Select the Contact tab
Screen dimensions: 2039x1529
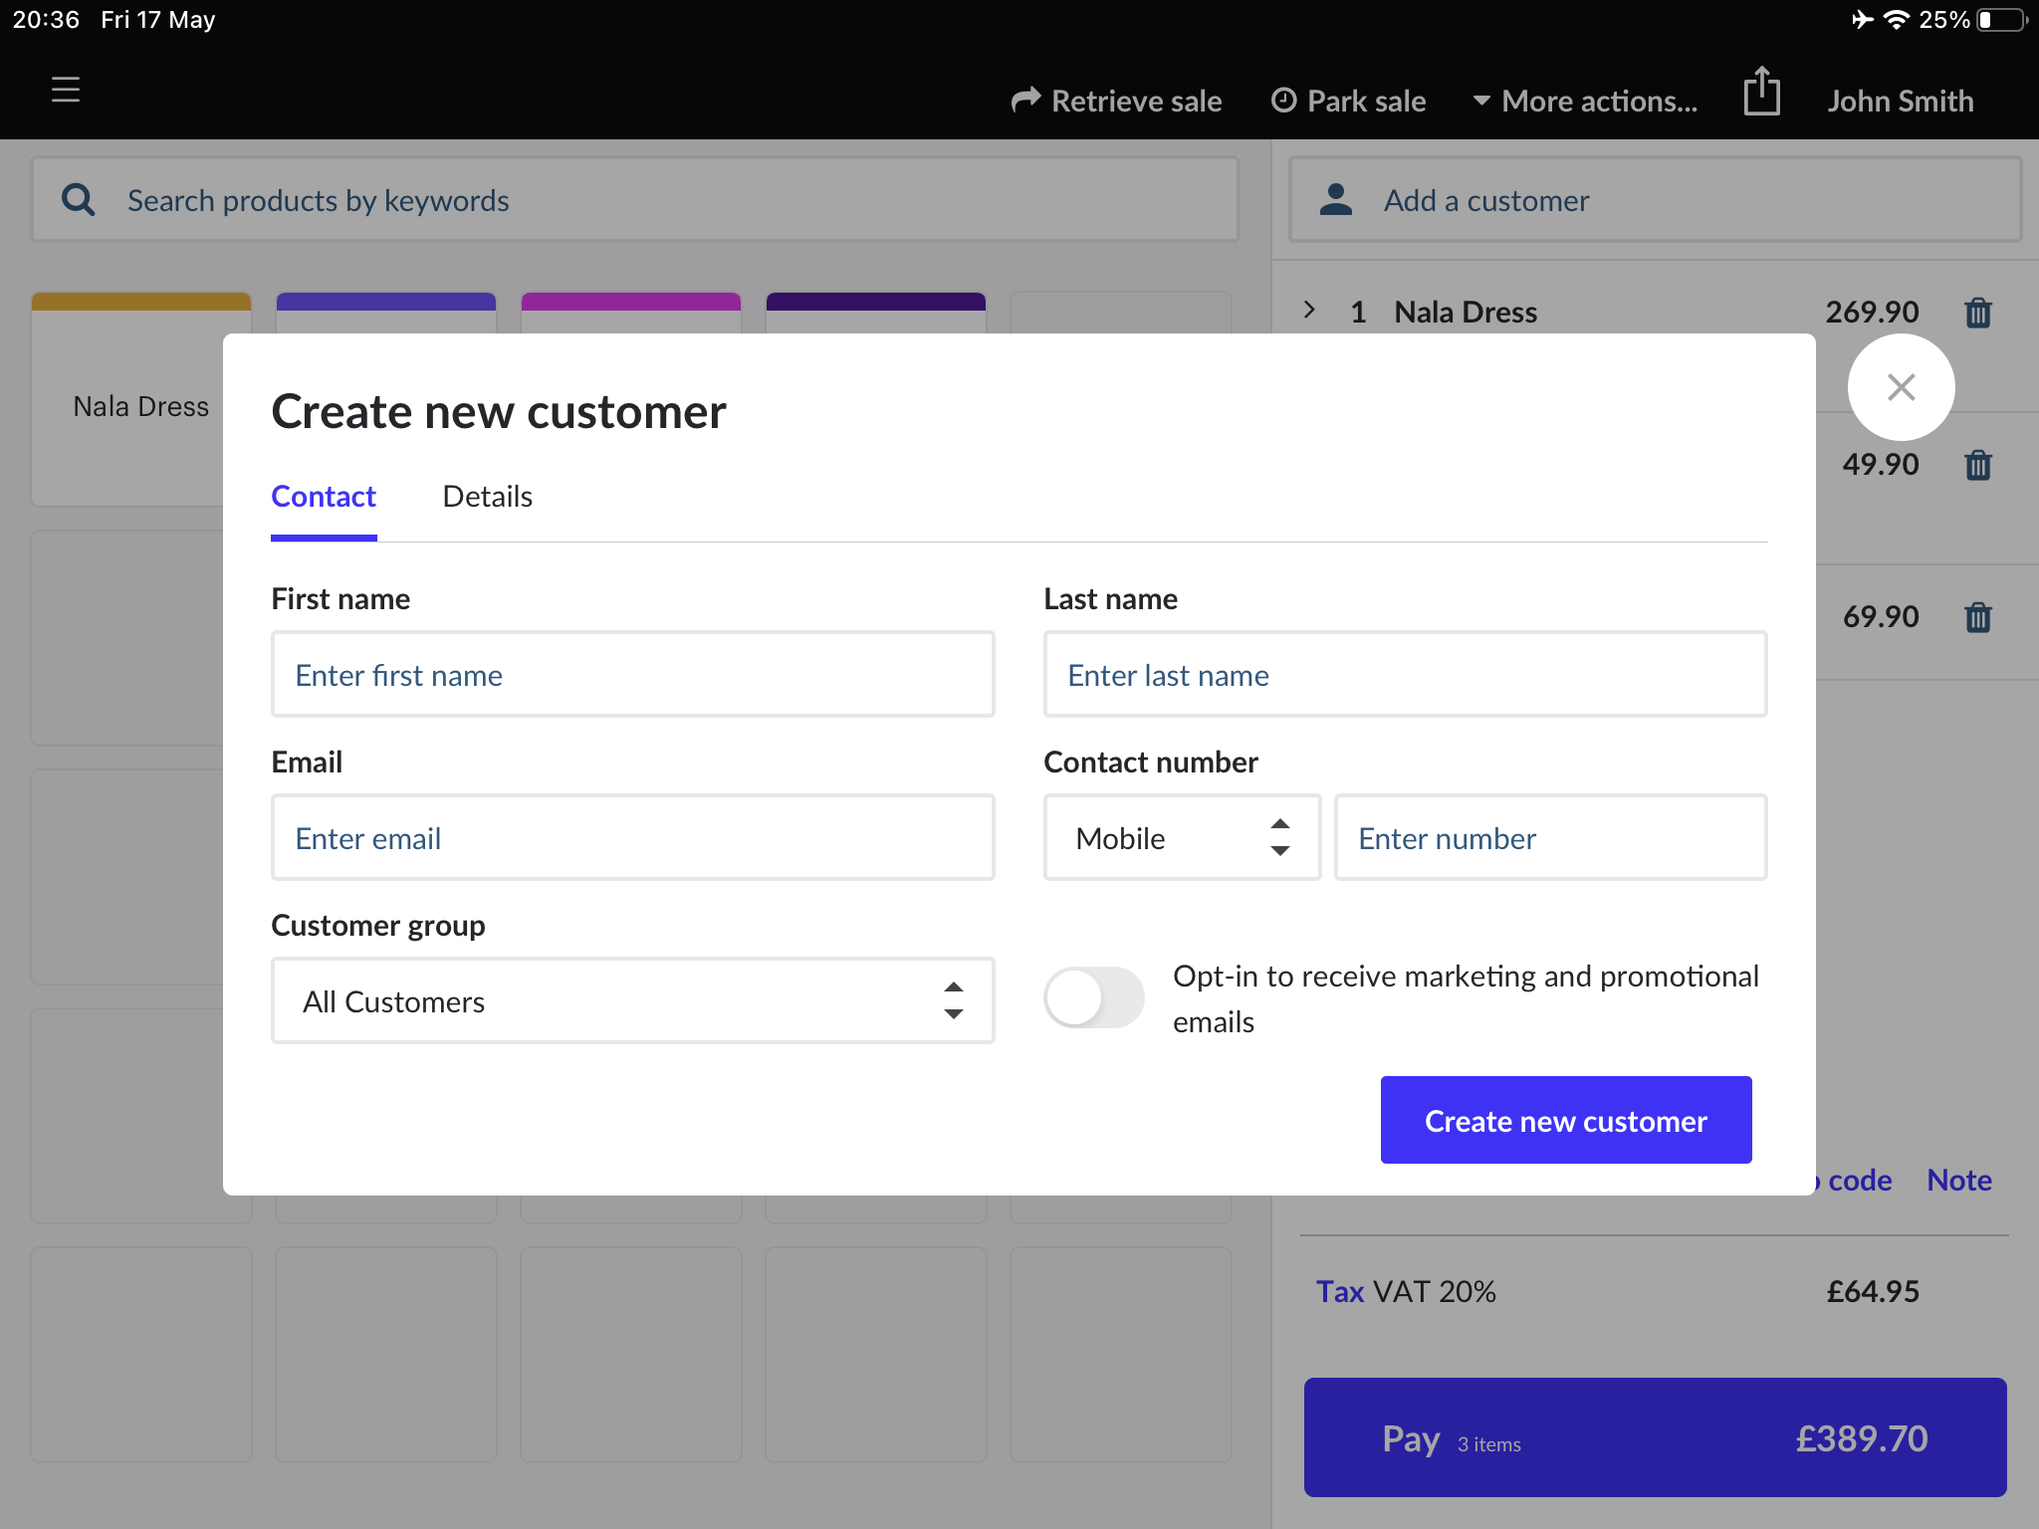tap(323, 497)
